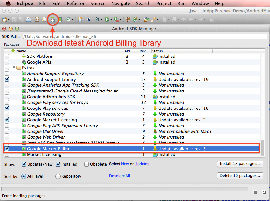Screen dimensions: 270x201
Task: Open the Window menu
Action: coord(200,4)
